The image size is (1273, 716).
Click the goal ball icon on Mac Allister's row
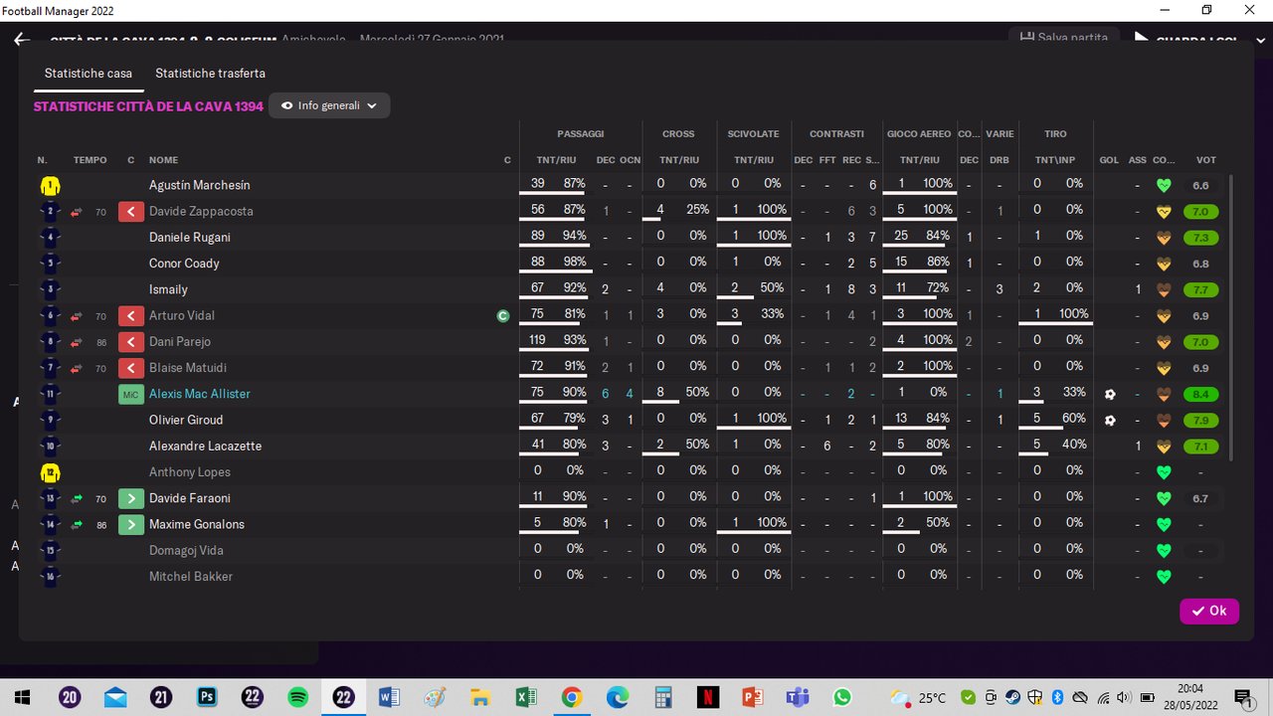[1110, 395]
